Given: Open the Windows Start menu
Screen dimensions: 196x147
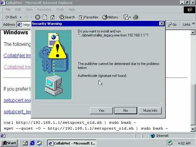Looking at the screenshot, I should pyautogui.click(x=9, y=143).
